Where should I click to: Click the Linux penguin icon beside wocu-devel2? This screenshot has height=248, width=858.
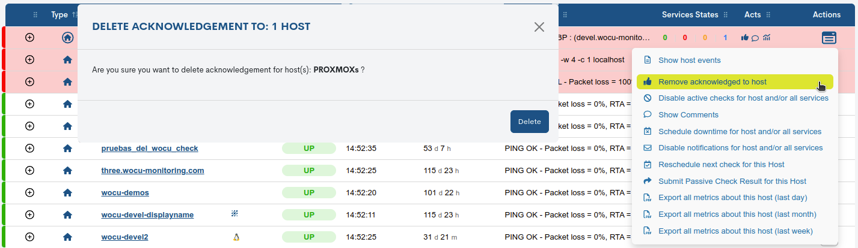click(236, 237)
